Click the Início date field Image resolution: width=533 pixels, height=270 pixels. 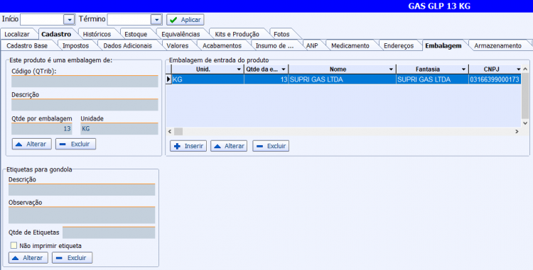coord(42,20)
